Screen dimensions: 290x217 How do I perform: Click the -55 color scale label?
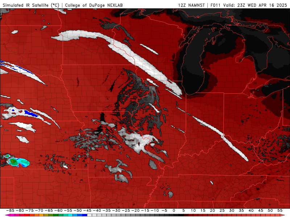pyautogui.click(x=67, y=210)
